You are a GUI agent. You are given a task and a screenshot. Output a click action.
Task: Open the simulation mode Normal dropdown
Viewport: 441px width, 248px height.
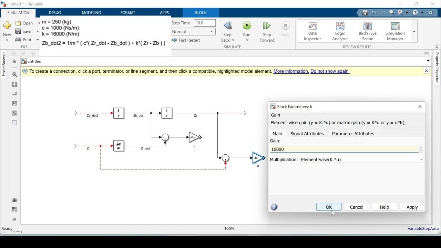coord(193,31)
